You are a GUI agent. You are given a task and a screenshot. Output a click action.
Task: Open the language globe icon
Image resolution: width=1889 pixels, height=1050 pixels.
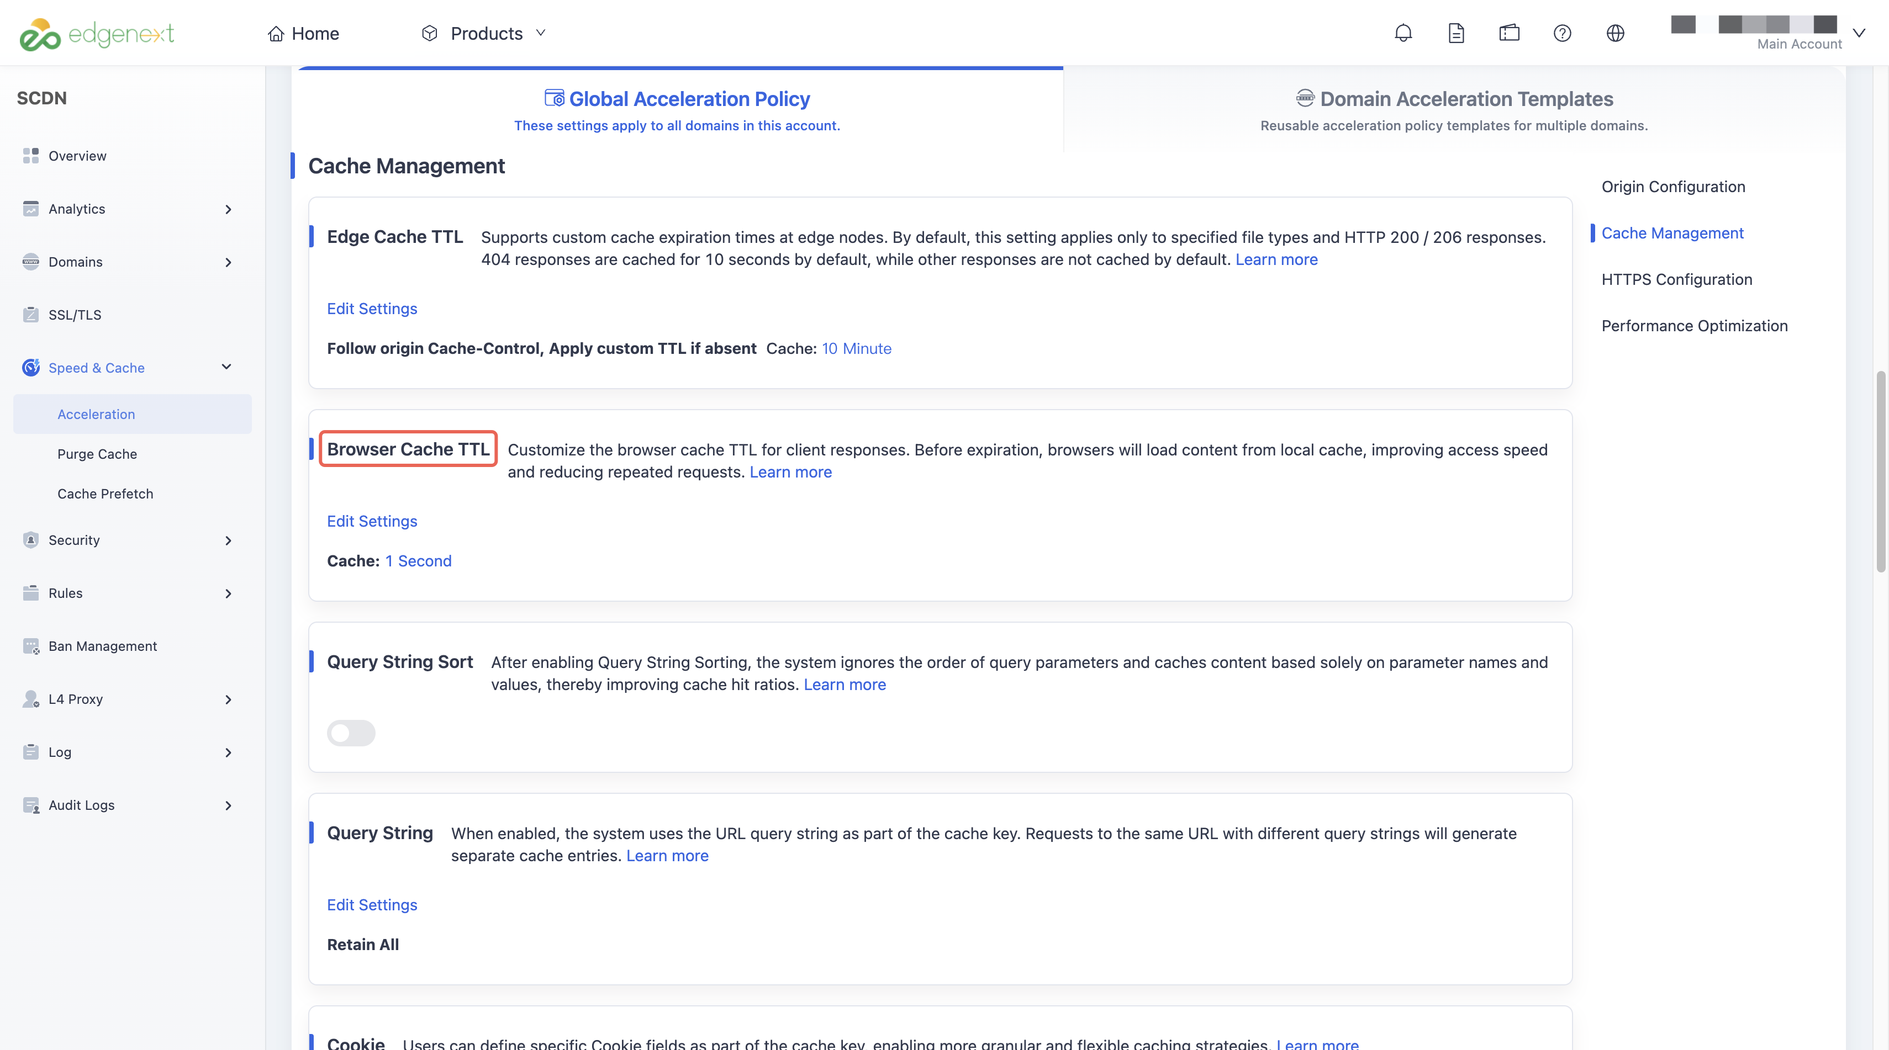click(x=1614, y=33)
